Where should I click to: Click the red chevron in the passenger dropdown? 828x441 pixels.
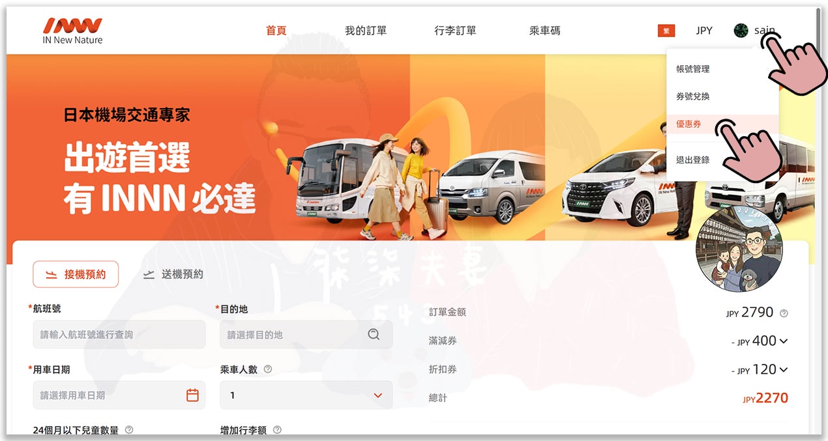click(377, 395)
